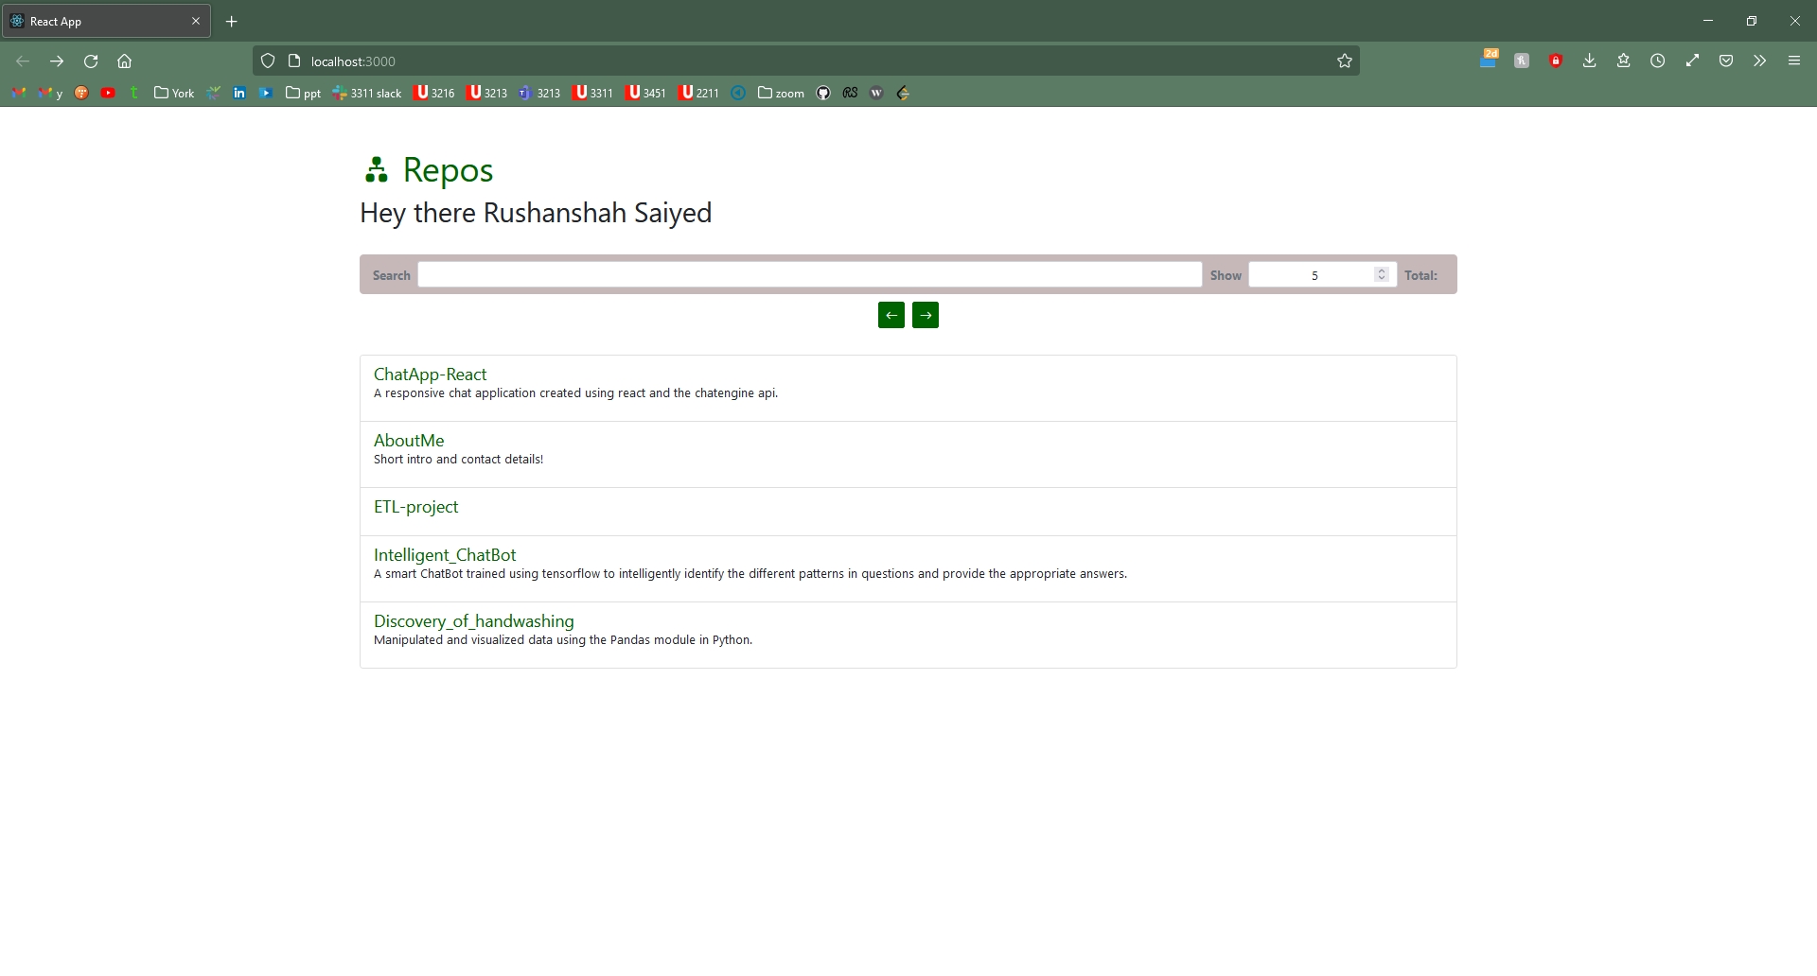Open the YouTube bookmark
This screenshot has width=1817, height=976.
pos(108,92)
